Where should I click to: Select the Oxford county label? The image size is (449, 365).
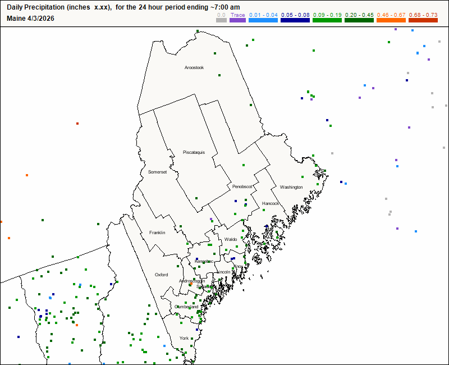pos(161,275)
